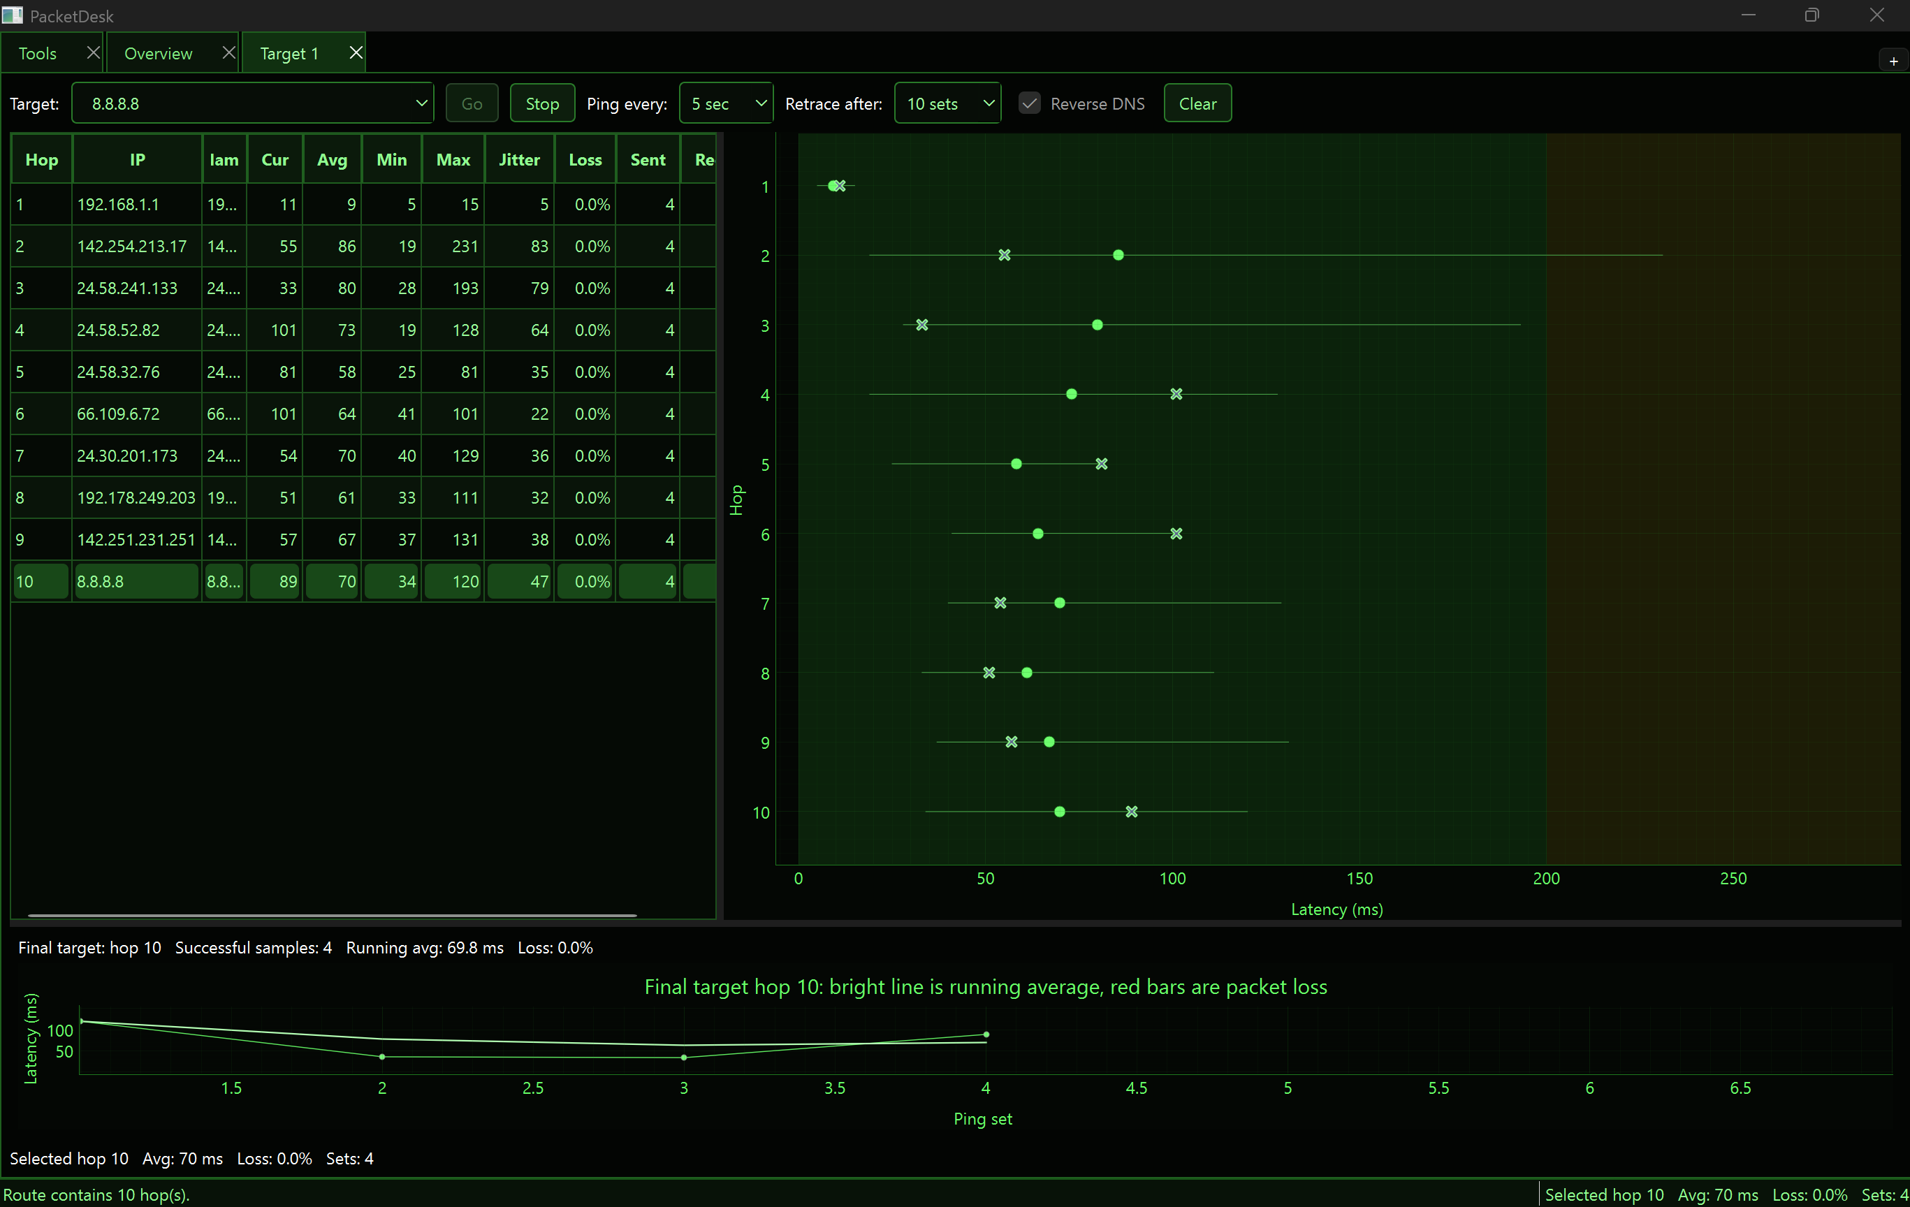This screenshot has width=1910, height=1207.
Task: Sort by the Cur column header
Action: click(275, 159)
